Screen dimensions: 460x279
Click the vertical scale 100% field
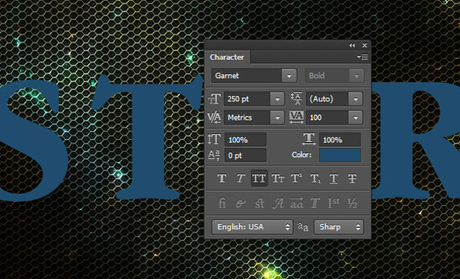[245, 139]
